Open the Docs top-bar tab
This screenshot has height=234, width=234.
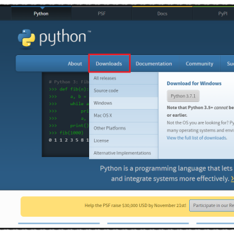pos(162,13)
